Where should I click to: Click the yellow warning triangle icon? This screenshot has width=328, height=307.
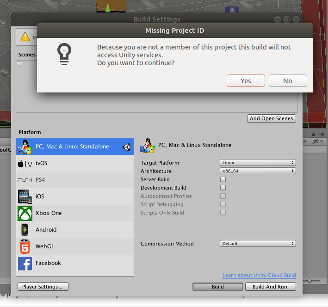click(25, 37)
